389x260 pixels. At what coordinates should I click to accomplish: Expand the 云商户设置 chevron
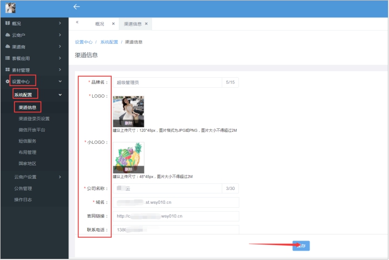click(60, 177)
